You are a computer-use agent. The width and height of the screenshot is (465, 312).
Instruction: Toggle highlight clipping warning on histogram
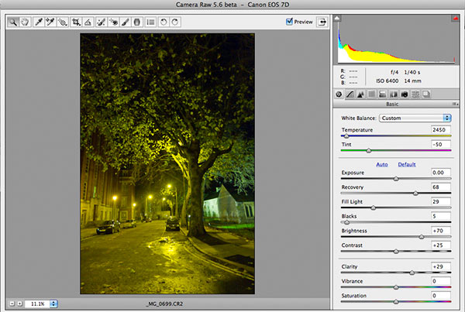coord(456,19)
